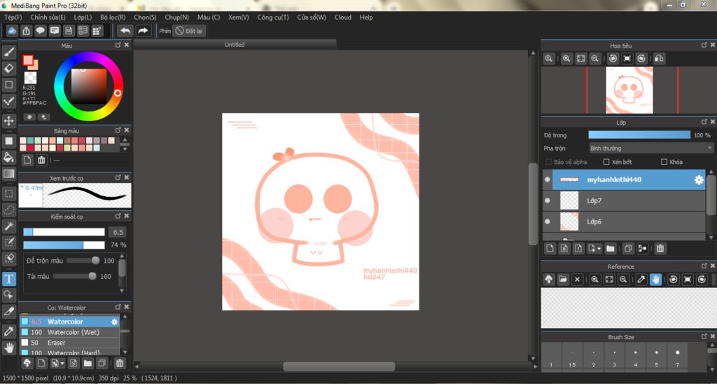This screenshot has width=717, height=384.
Task: Toggle the Khóa lock checkbox
Action: tap(664, 162)
